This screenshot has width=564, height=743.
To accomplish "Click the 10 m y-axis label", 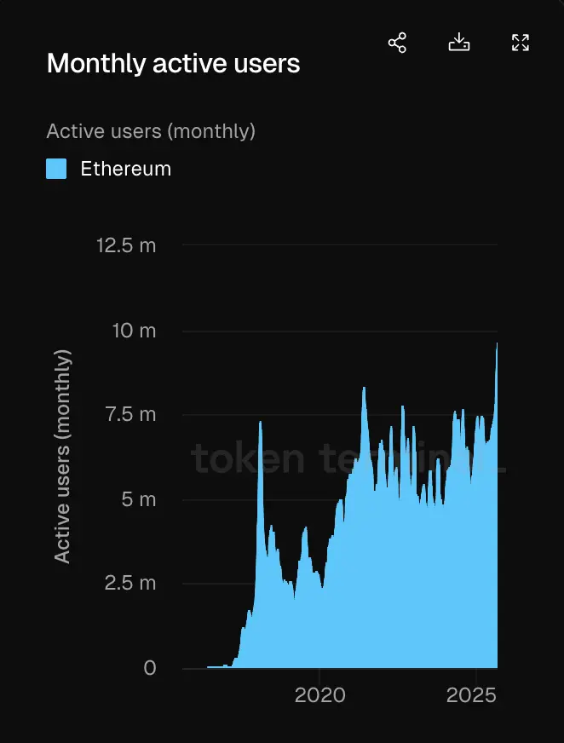I will [x=134, y=331].
